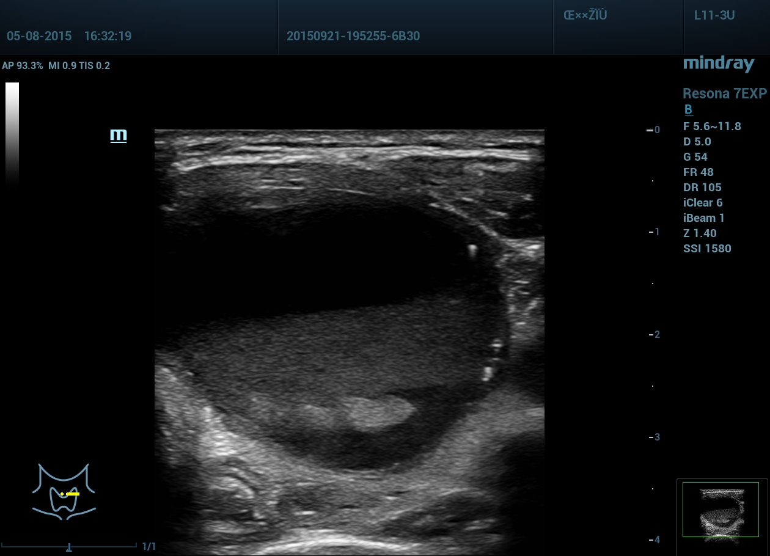Click the grayscale bar on left
This screenshot has width=770, height=556.
(x=12, y=133)
